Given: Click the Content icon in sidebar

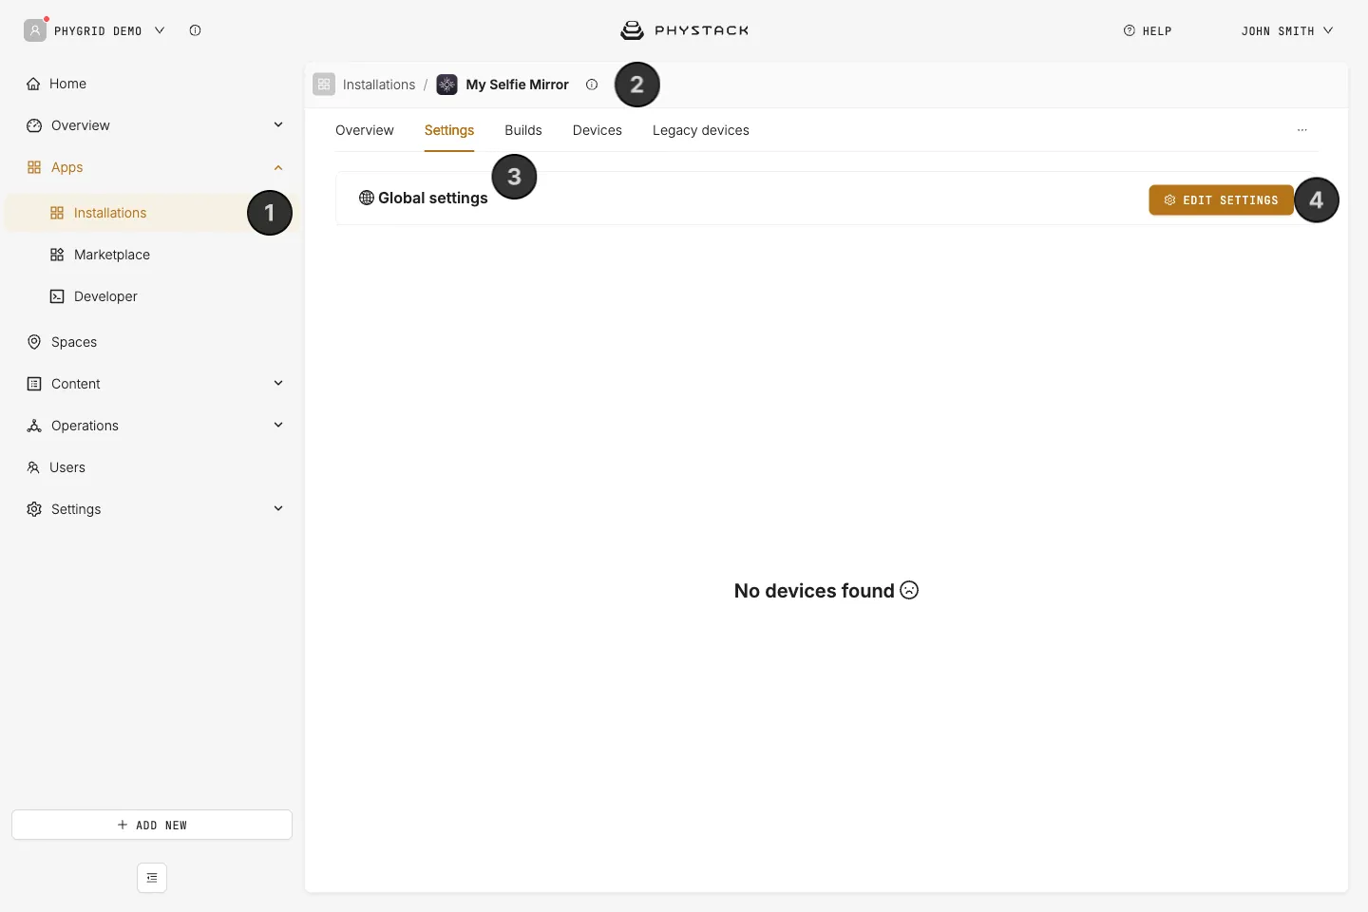Looking at the screenshot, I should pos(34,384).
